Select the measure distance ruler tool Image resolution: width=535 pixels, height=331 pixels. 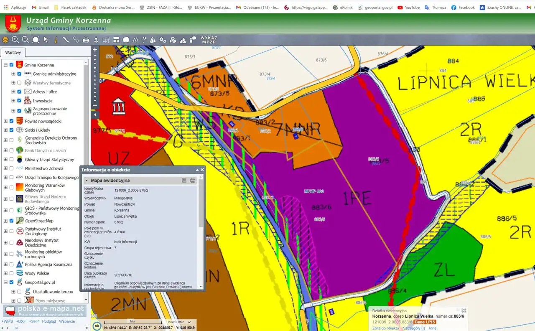(66, 40)
